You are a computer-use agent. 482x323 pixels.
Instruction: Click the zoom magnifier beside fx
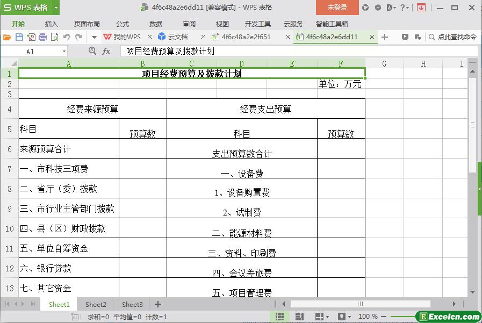coord(92,51)
